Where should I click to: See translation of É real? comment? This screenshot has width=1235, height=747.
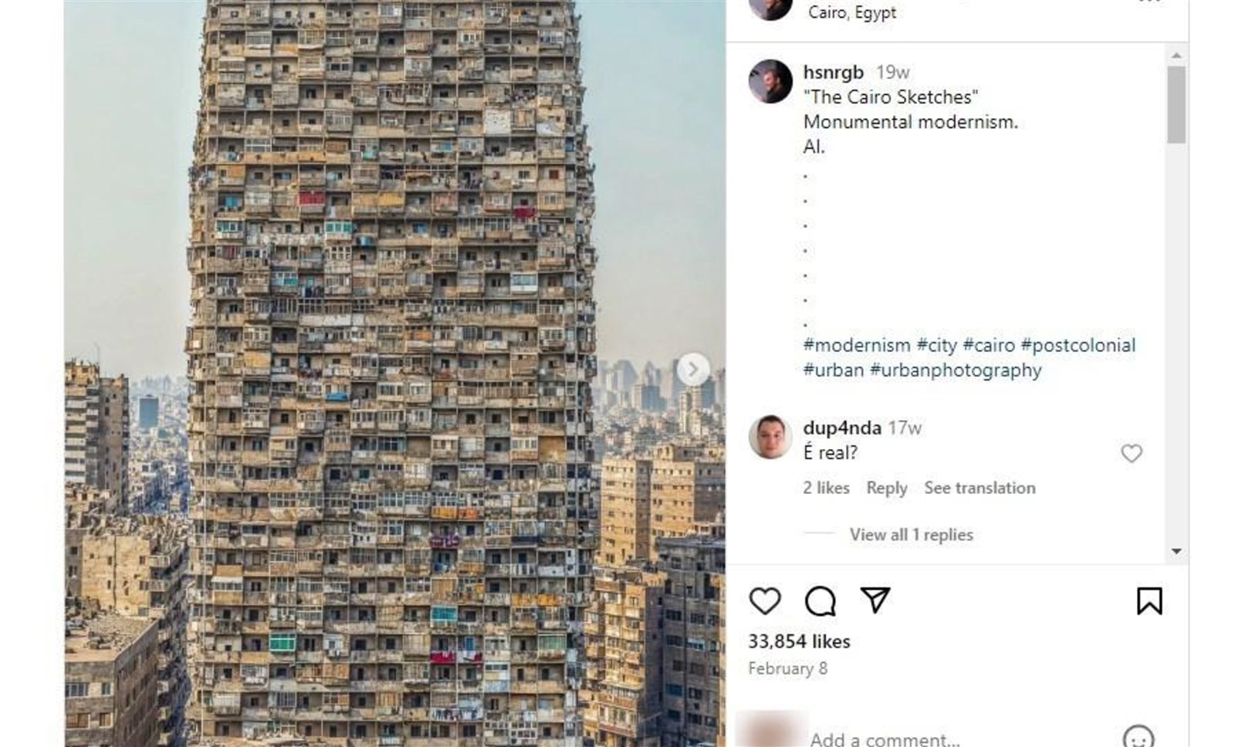pos(980,488)
